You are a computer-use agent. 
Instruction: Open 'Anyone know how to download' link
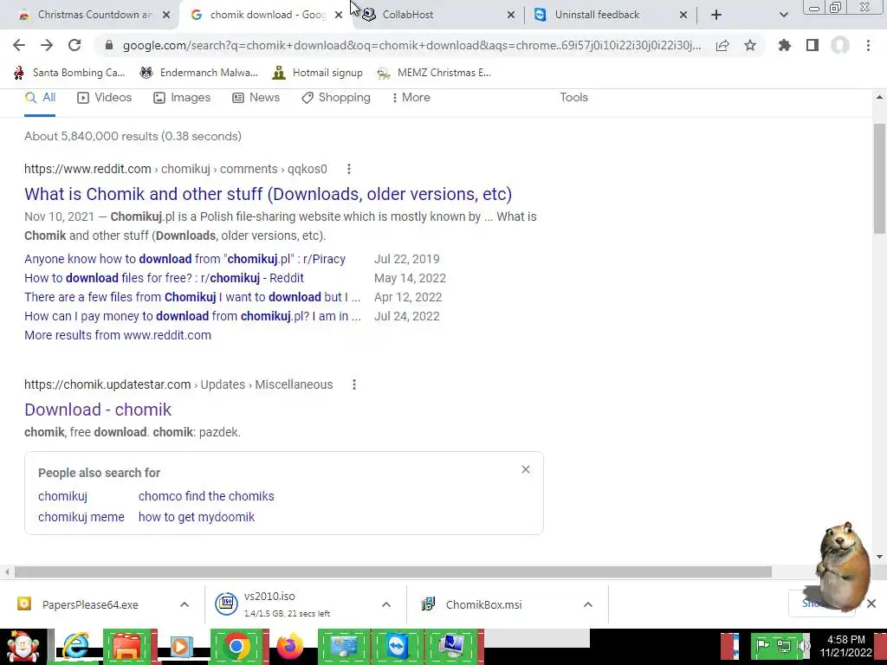point(185,259)
